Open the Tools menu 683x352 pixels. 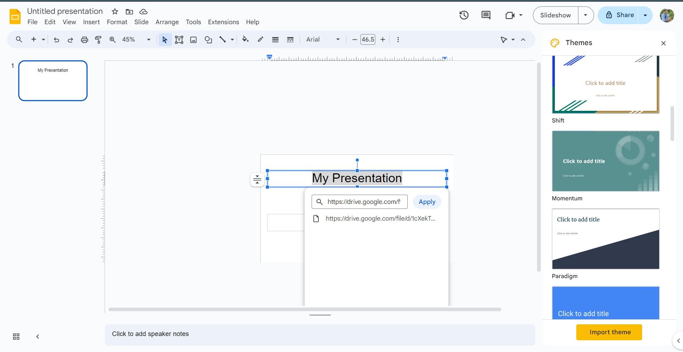193,22
